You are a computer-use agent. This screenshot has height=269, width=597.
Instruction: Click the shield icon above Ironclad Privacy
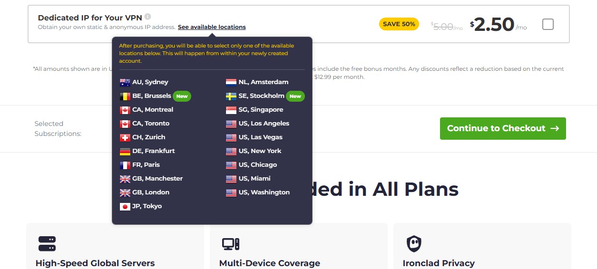[x=414, y=244]
